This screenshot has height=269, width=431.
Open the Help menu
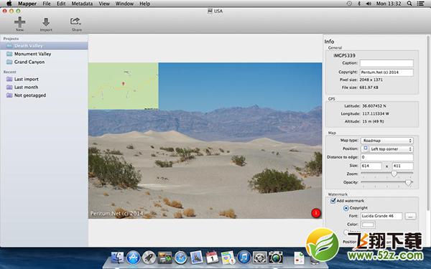pos(144,4)
